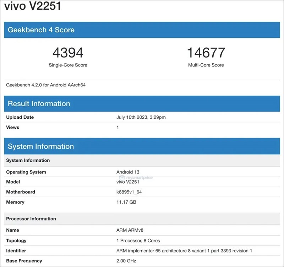
Task: Click the vivo V2251 page title
Action: coord(33,6)
